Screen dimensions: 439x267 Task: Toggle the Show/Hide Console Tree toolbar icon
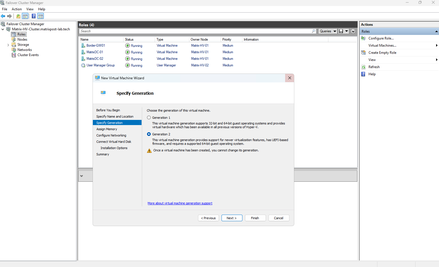pos(25,16)
